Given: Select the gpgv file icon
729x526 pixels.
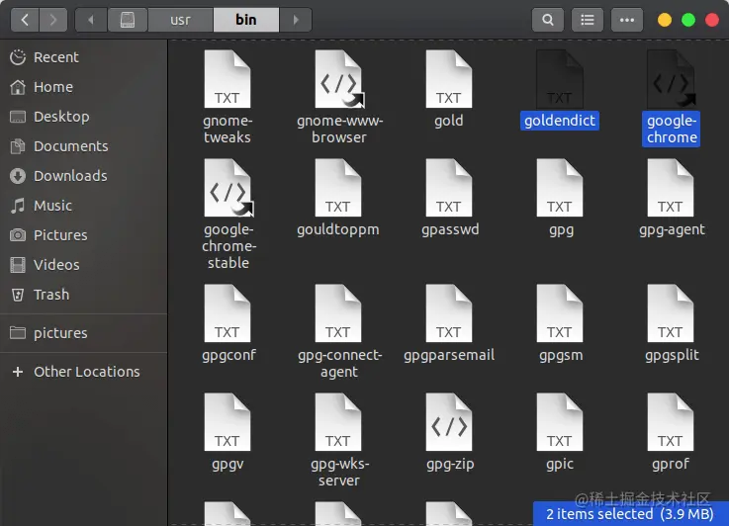Looking at the screenshot, I should pos(228,422).
